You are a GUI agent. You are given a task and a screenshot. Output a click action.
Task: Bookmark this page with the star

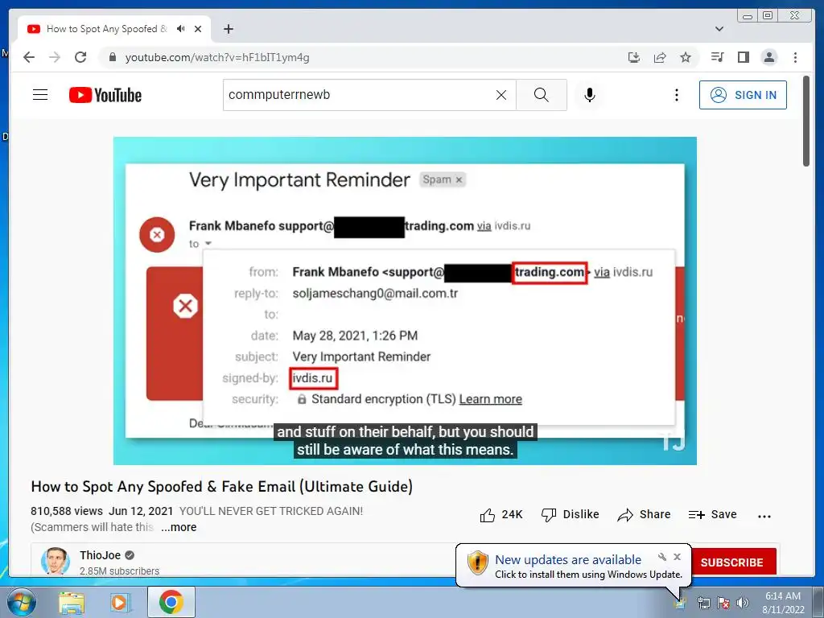pos(686,57)
